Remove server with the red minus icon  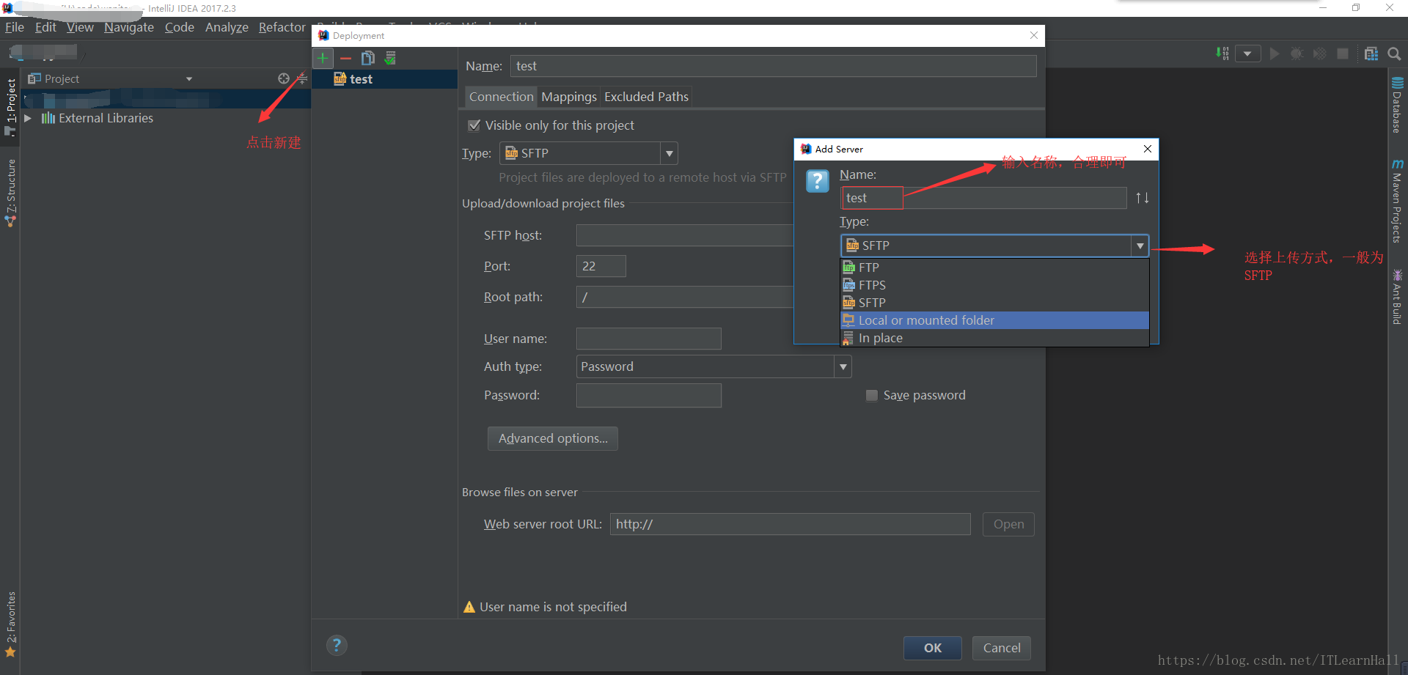coord(345,58)
